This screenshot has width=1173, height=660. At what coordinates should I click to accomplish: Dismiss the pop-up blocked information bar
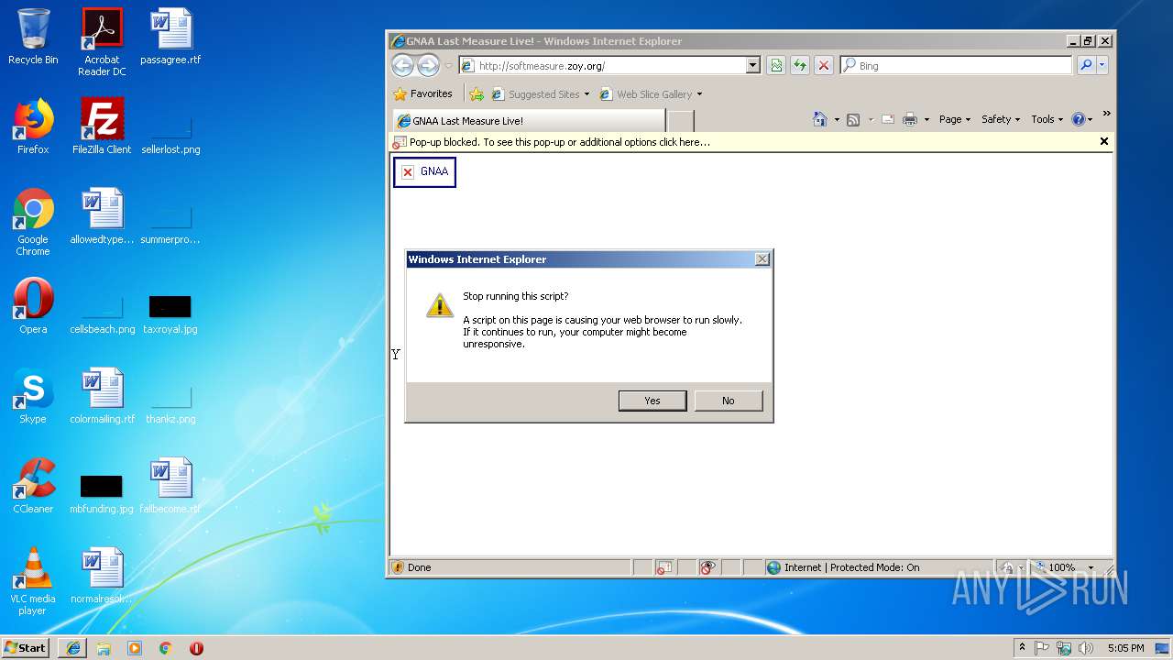point(1104,141)
